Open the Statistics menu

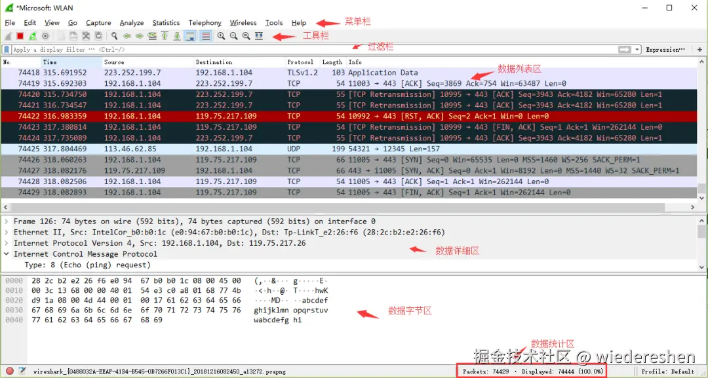tap(166, 22)
